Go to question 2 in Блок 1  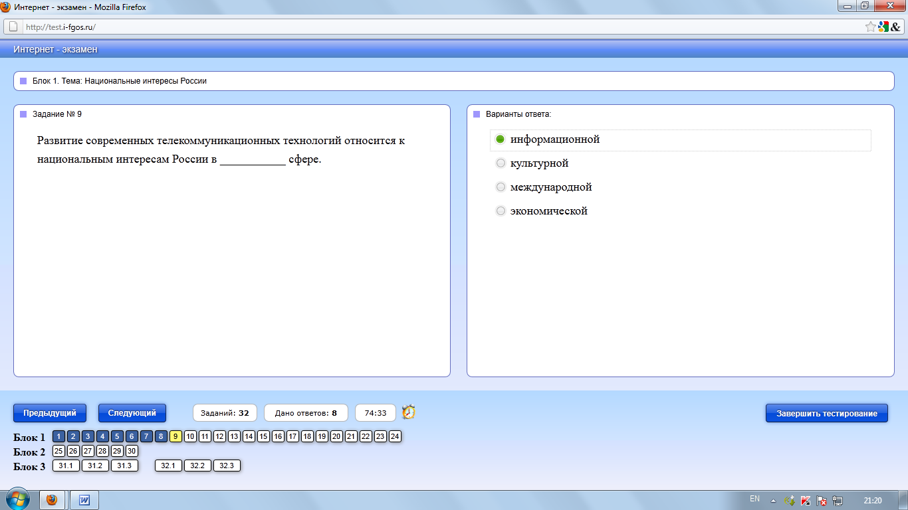click(x=73, y=436)
